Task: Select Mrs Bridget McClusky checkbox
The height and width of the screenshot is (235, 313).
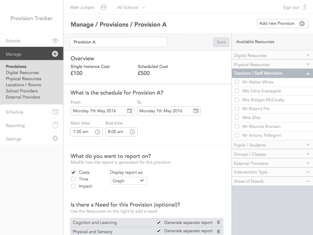Action: point(237,100)
